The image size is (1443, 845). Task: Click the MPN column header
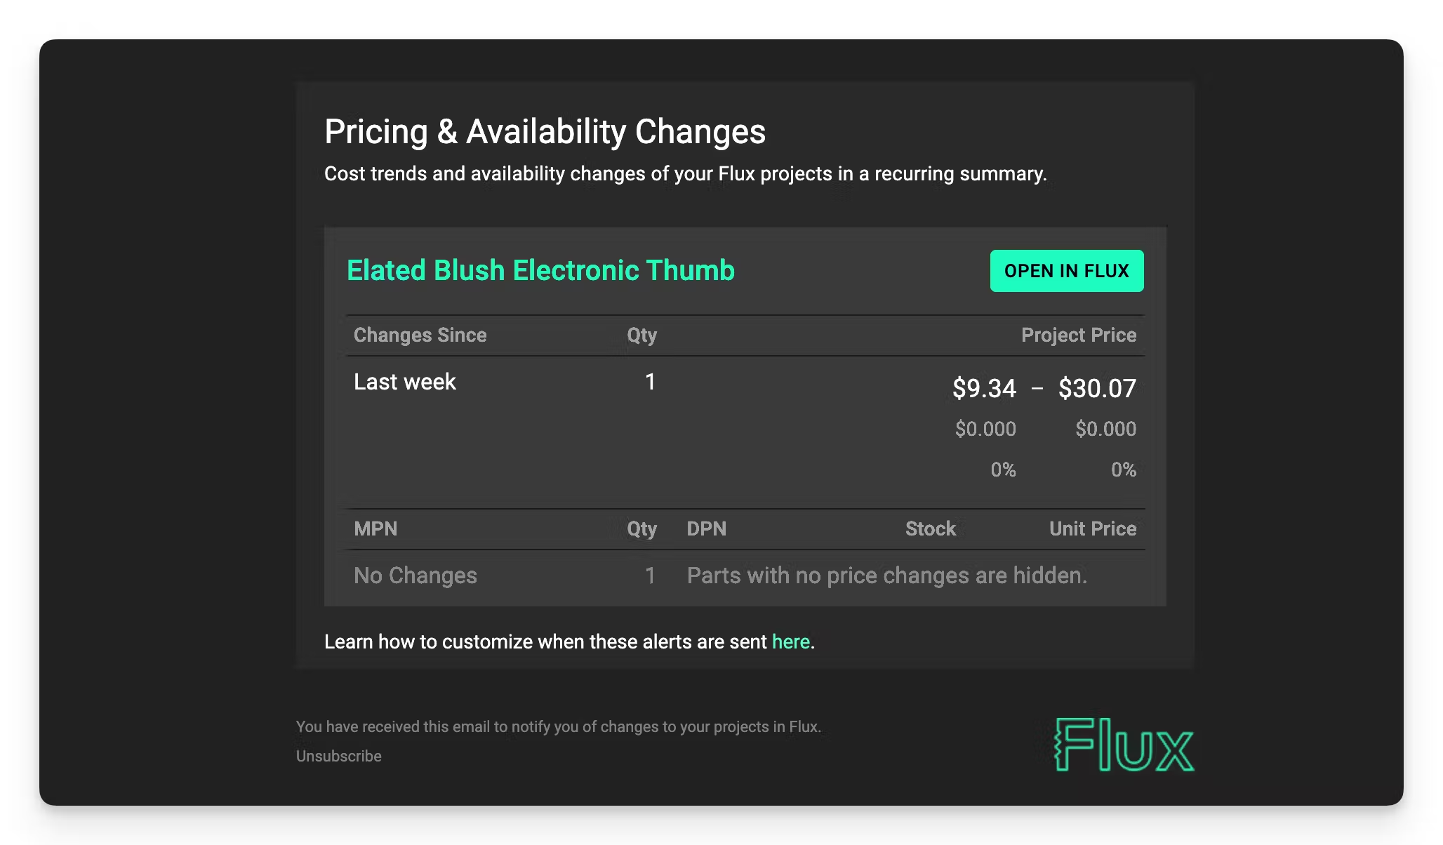[375, 528]
